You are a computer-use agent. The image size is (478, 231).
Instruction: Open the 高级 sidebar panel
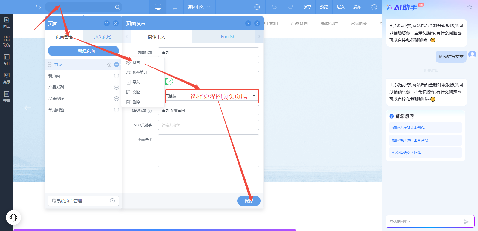7,78
